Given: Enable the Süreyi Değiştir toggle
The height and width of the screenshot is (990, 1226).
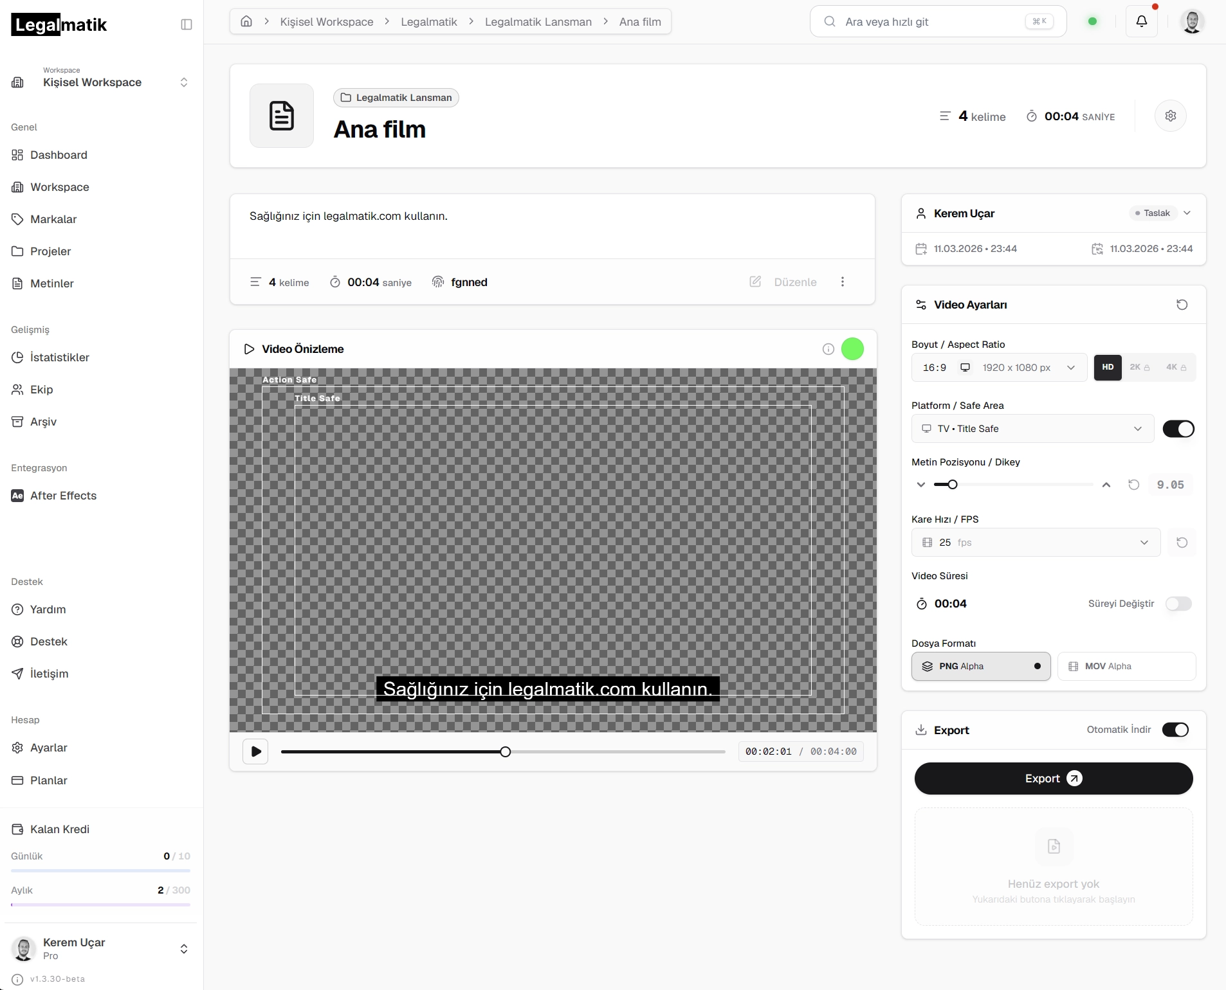Looking at the screenshot, I should pyautogui.click(x=1178, y=604).
